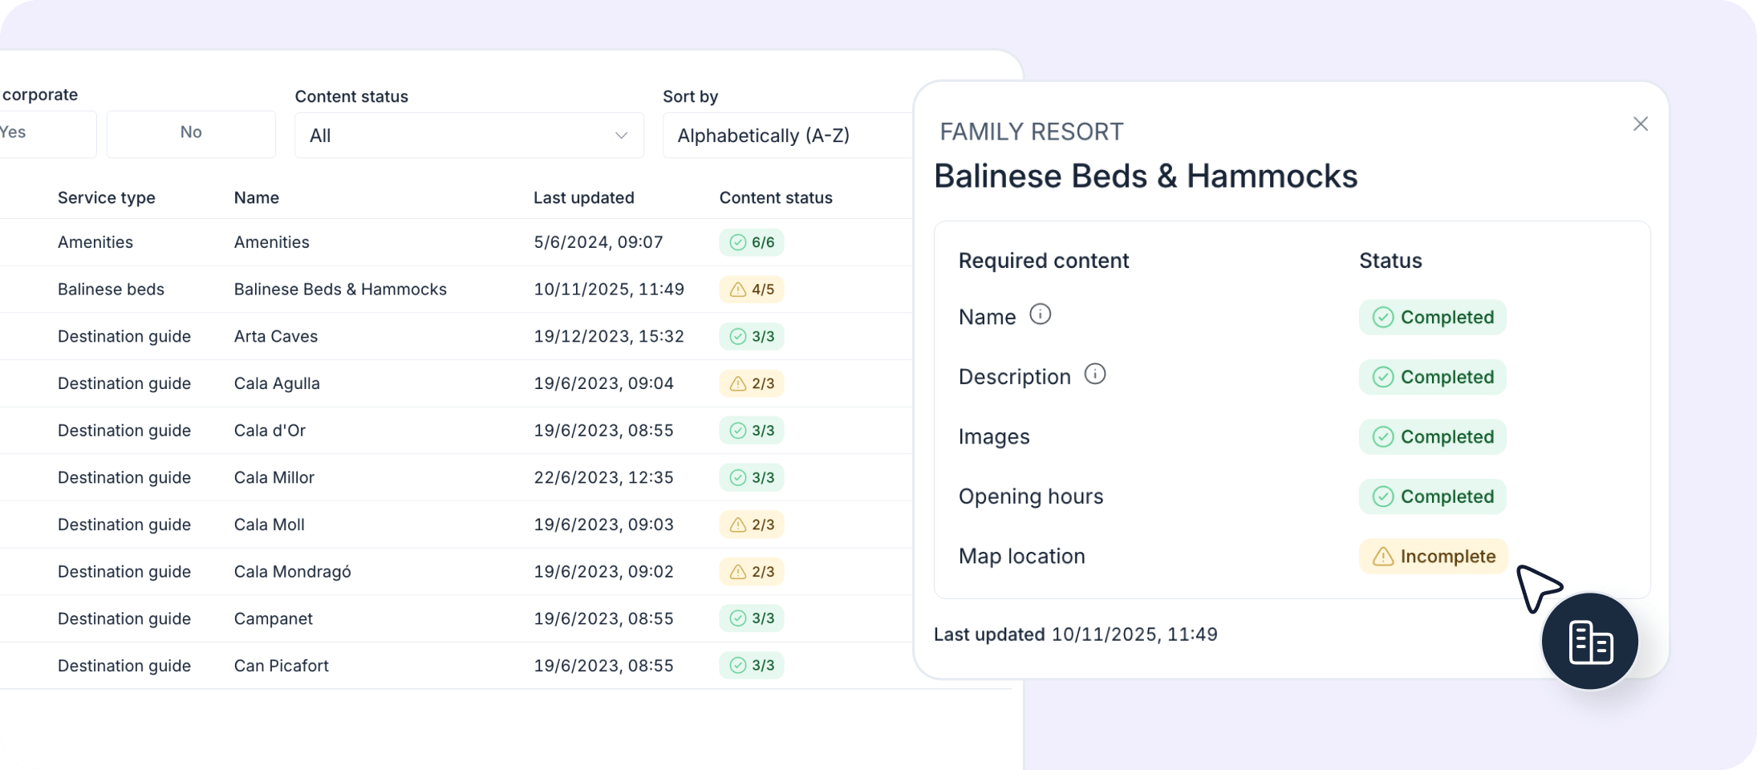Close the Balinese Beds & Hammocks panel
This screenshot has height=770, width=1757.
(x=1641, y=124)
